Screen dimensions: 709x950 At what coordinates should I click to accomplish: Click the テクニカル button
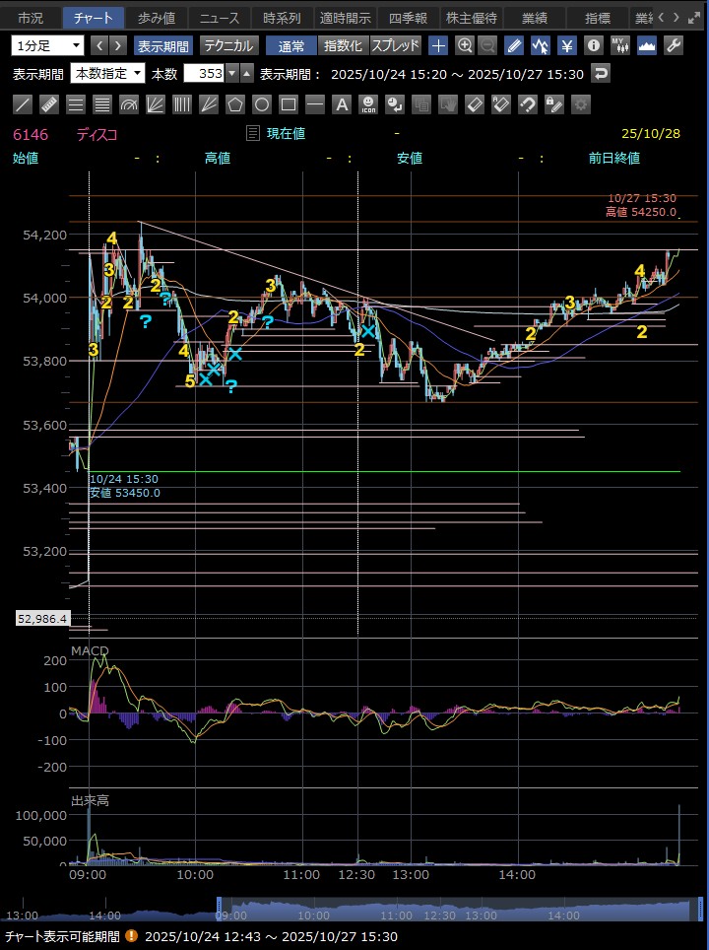click(x=229, y=45)
